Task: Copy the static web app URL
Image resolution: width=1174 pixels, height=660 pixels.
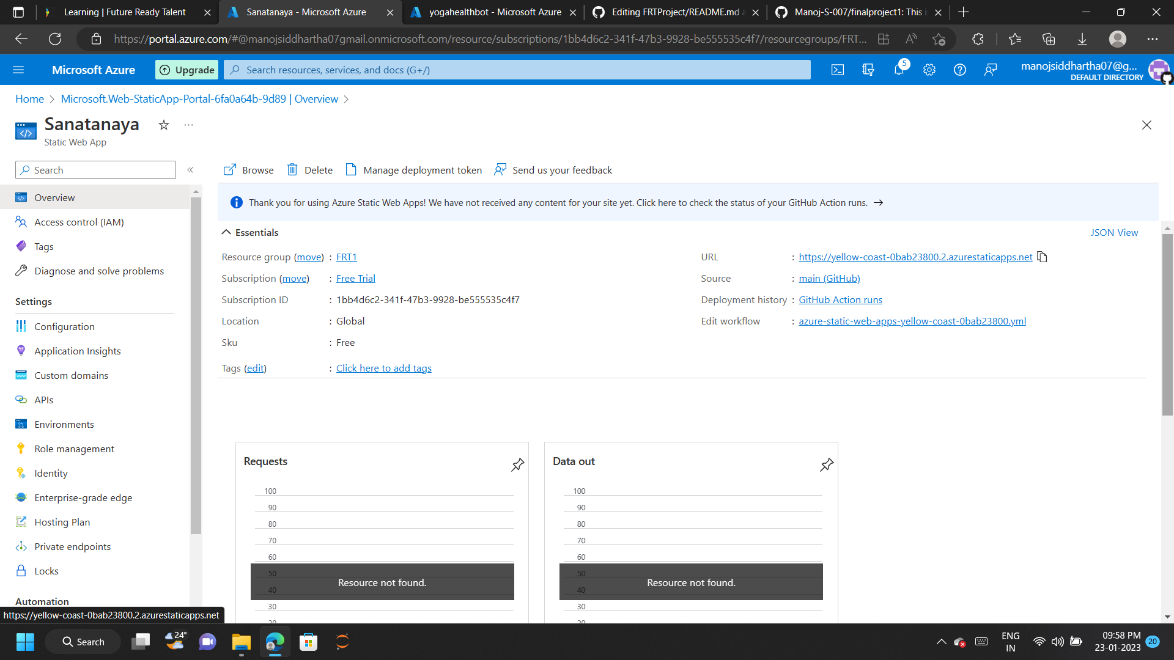Action: click(1043, 257)
